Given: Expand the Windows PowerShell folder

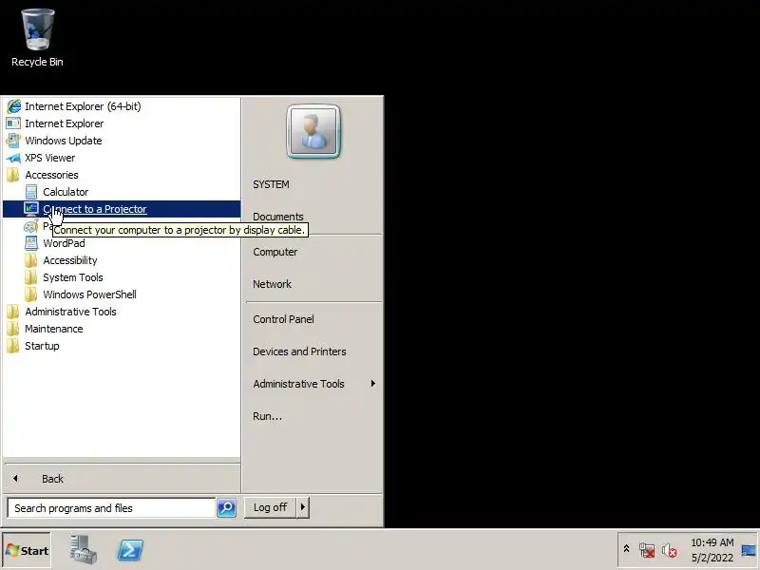Looking at the screenshot, I should tap(122, 294).
